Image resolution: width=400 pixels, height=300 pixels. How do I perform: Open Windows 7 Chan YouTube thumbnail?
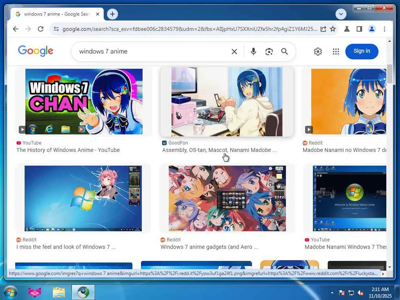coord(84,101)
